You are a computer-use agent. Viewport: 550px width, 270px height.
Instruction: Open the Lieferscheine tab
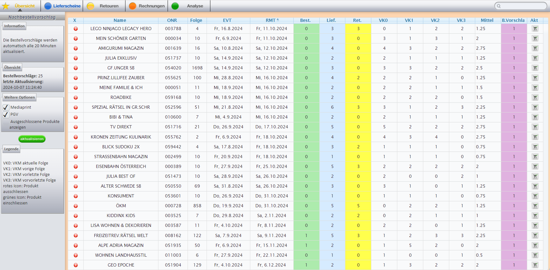point(62,6)
